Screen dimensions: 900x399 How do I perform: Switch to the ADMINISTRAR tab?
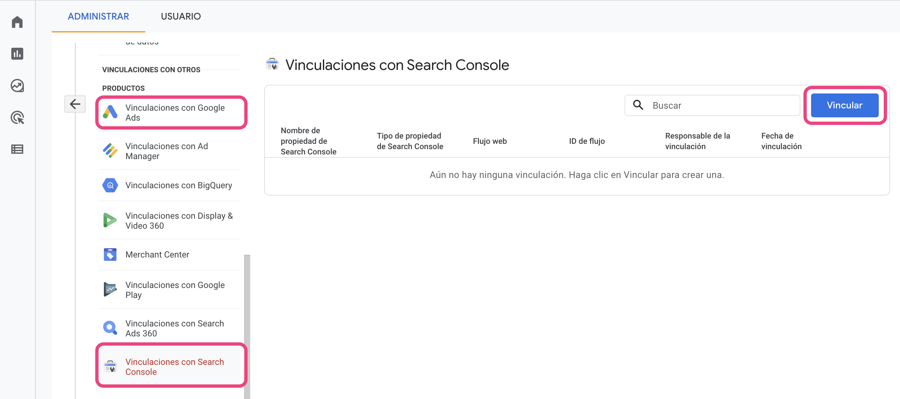(99, 16)
